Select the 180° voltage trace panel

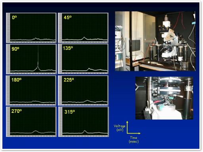tap(31, 90)
